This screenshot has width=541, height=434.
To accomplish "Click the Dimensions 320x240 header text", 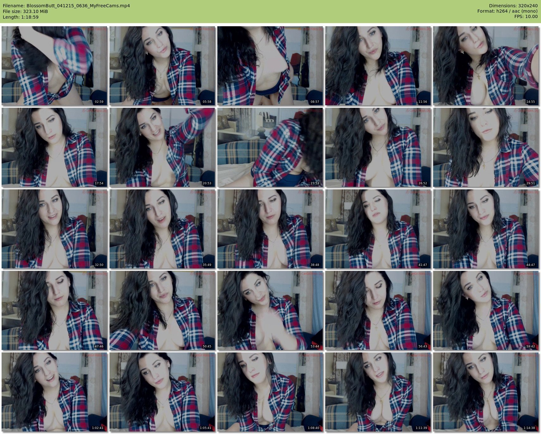I will [513, 6].
